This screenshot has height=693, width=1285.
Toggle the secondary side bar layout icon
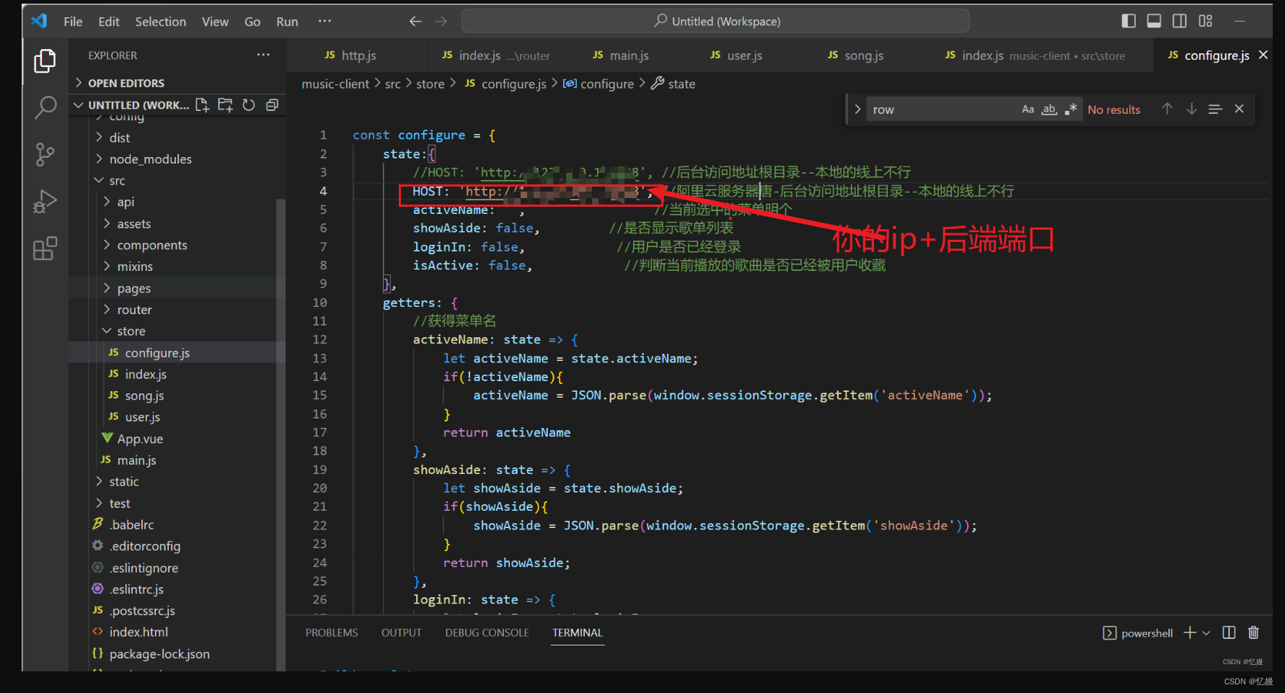[x=1179, y=21]
